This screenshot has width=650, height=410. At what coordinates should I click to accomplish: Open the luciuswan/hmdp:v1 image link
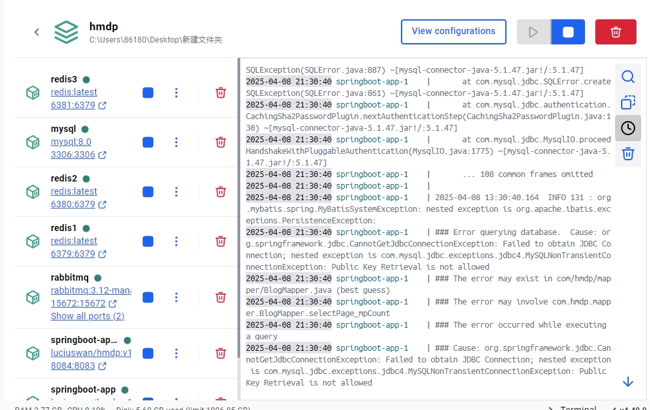91,353
